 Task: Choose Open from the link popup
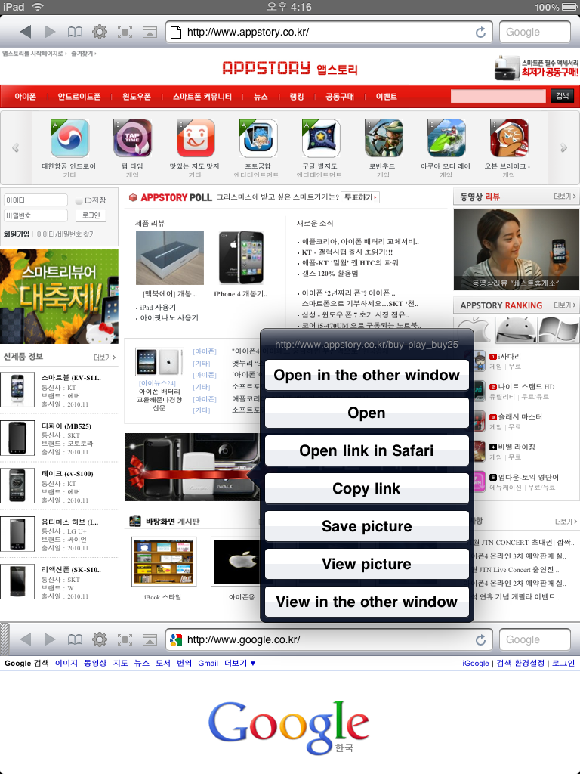[x=366, y=413]
